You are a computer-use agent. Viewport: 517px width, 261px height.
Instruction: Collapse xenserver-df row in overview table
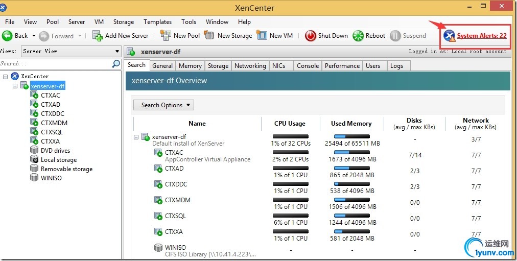click(136, 137)
